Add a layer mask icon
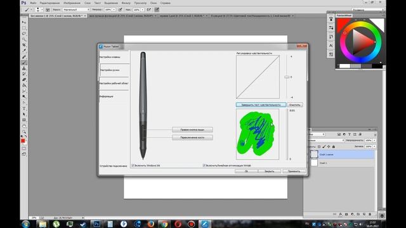This screenshot has width=406, height=228. 346,214
